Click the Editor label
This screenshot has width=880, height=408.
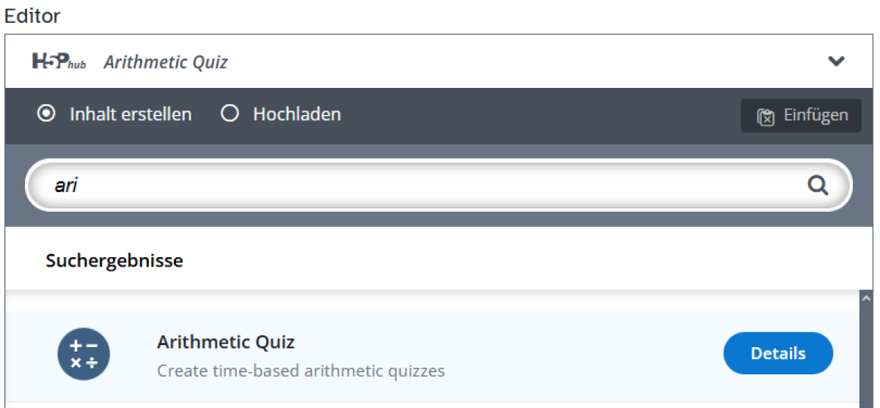[x=32, y=16]
